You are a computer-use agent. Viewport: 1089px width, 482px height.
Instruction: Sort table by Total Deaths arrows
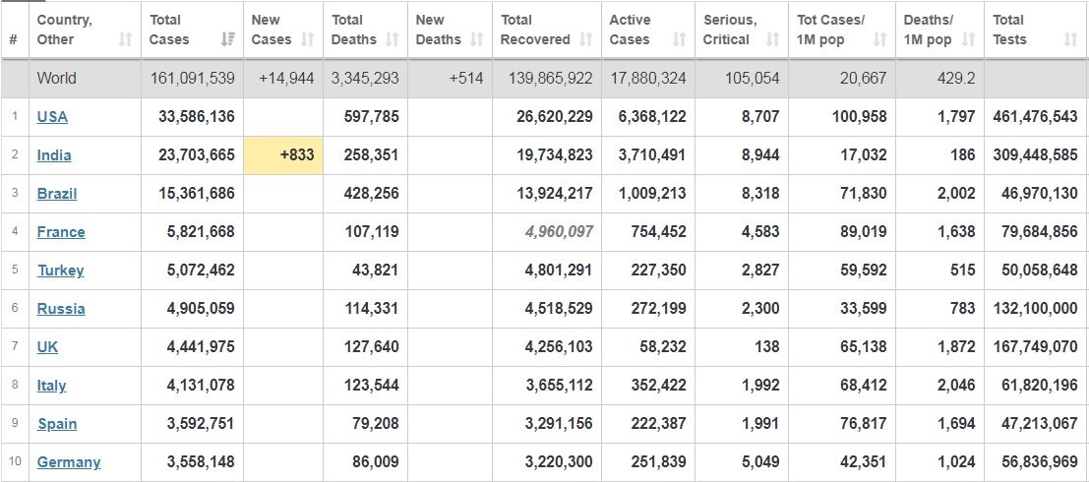393,39
